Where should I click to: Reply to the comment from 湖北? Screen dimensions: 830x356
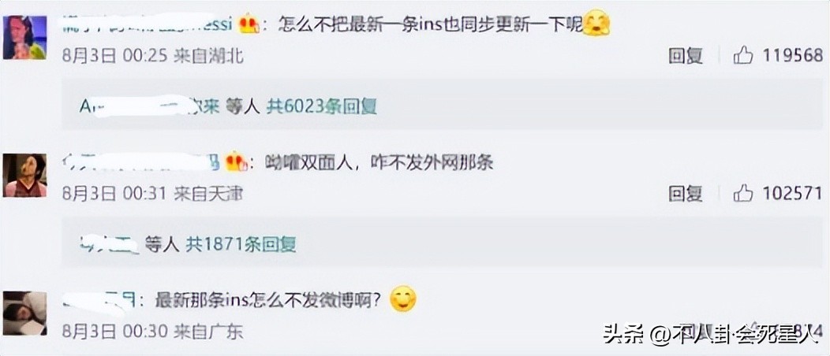[x=686, y=55]
